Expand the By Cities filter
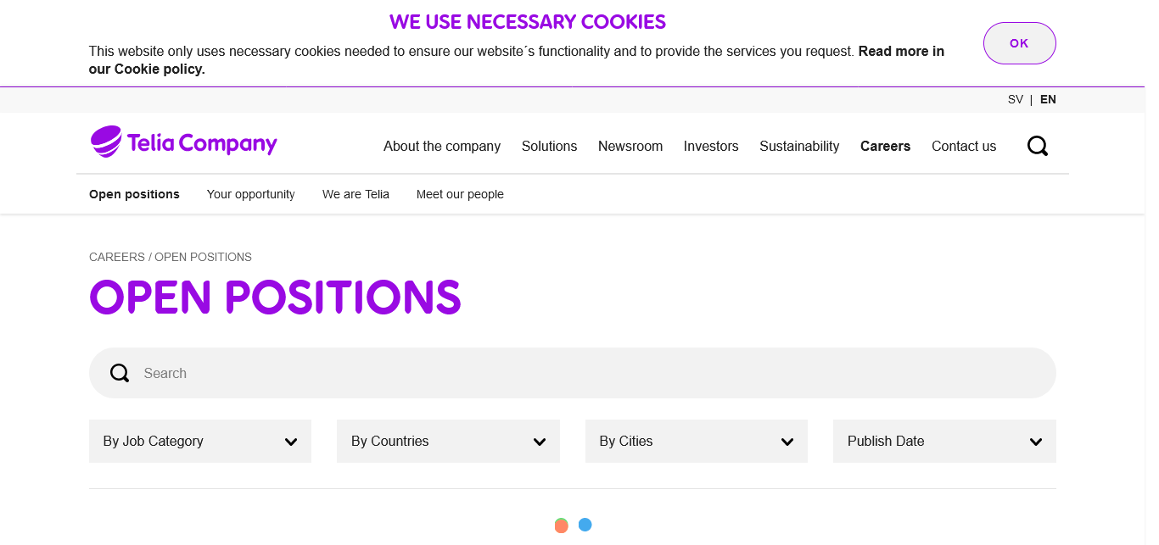Image resolution: width=1159 pixels, height=545 pixels. click(696, 441)
